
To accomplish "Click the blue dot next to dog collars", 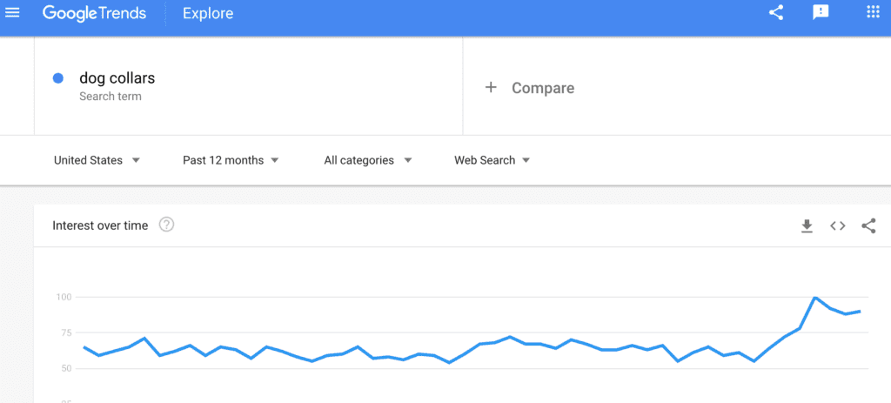I will click(58, 78).
